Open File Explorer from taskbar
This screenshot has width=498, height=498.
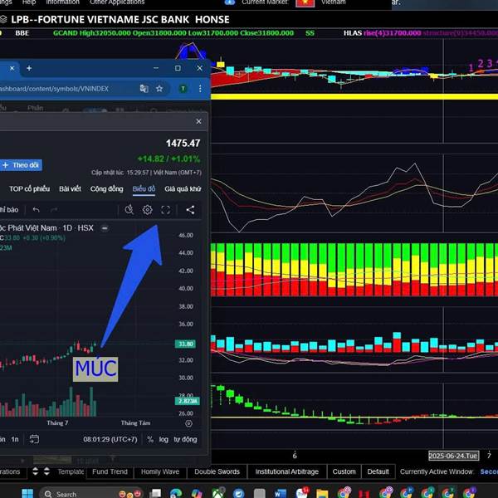coord(322,494)
